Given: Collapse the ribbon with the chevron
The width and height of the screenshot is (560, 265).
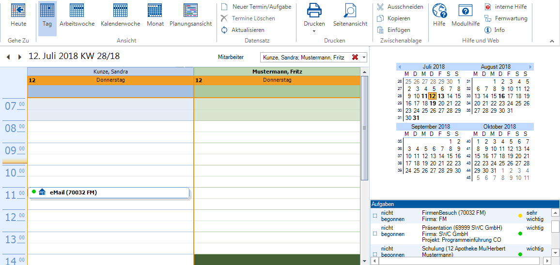Looking at the screenshot, I should click(x=551, y=41).
